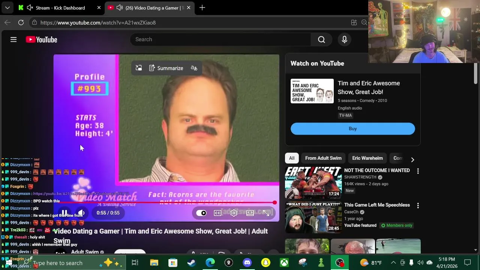Open OBS Studio from the taskbar
The height and width of the screenshot is (270, 480).
click(340, 263)
